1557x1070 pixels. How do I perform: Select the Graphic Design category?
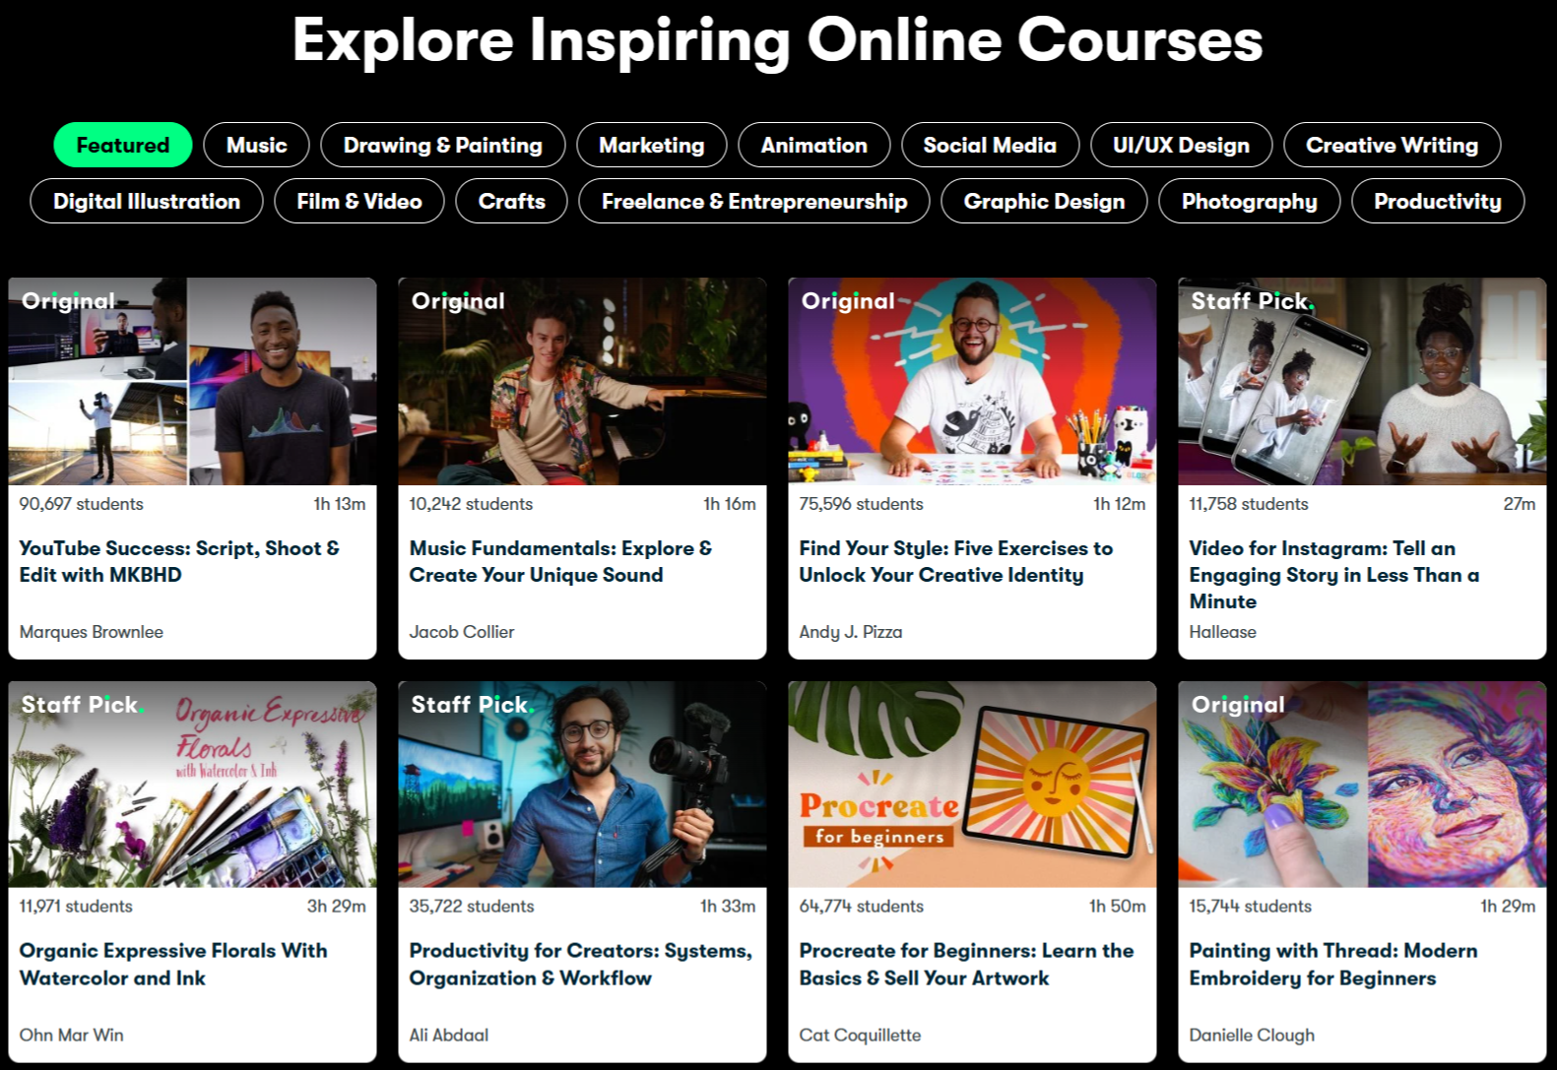[1044, 201]
